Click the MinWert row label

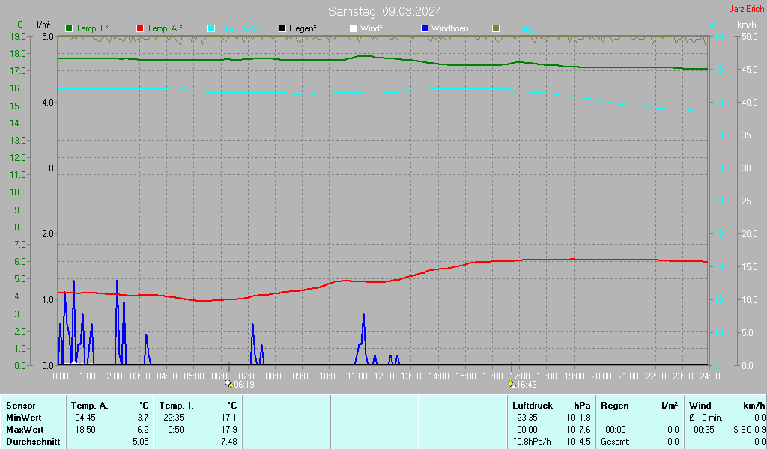click(x=24, y=418)
